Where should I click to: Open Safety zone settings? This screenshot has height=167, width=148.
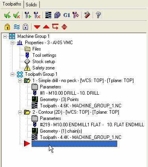click(x=43, y=68)
